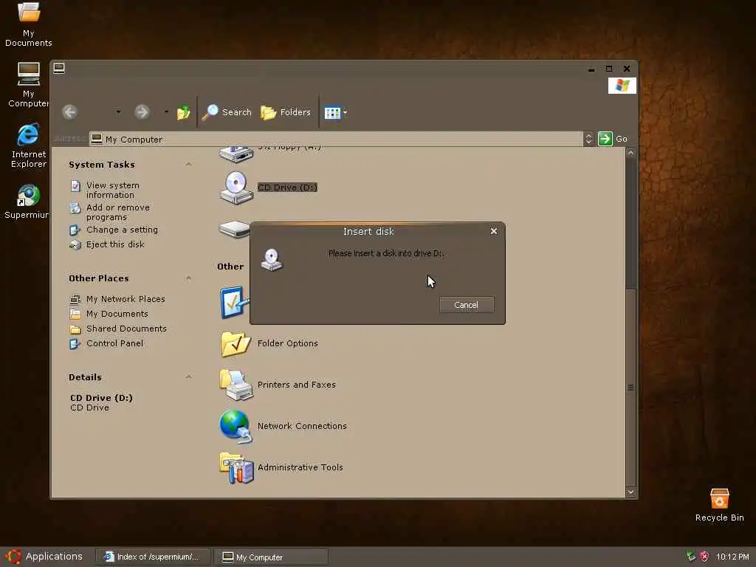This screenshot has width=756, height=567.
Task: Open My Documents in Other Places
Action: [117, 314]
